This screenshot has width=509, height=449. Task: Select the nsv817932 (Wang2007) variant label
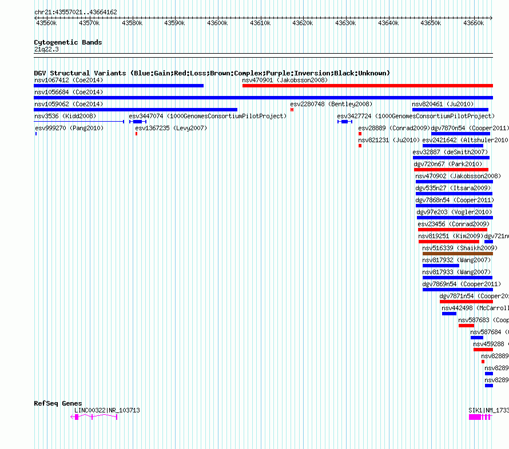(456, 260)
